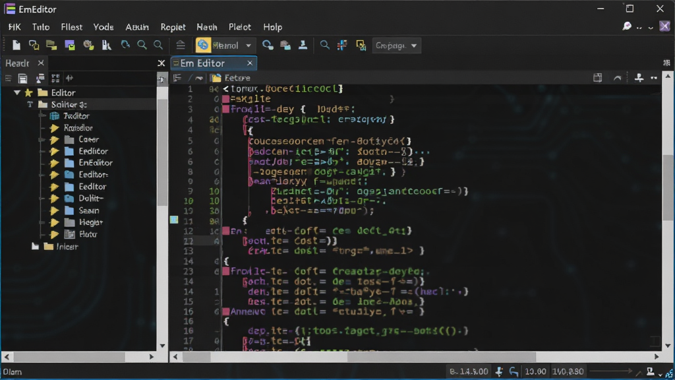
Task: Click the editor vertical scrollbar thumb
Action: [x=668, y=187]
